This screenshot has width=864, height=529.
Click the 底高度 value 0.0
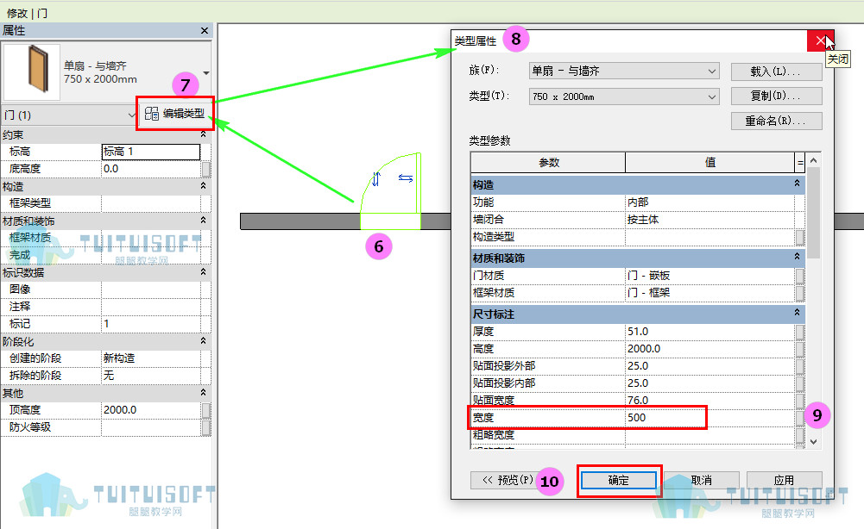(x=151, y=169)
